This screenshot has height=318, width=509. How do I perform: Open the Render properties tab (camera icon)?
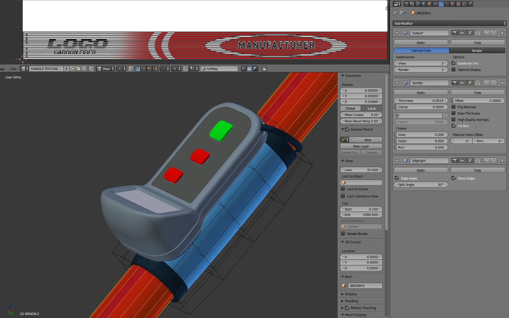click(x=406, y=4)
